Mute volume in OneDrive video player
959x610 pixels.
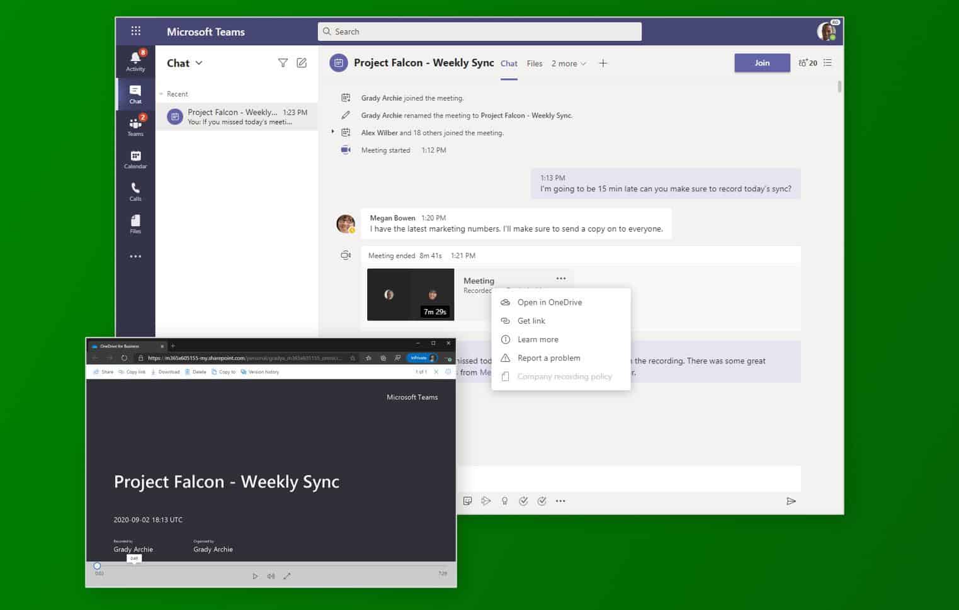coord(271,576)
